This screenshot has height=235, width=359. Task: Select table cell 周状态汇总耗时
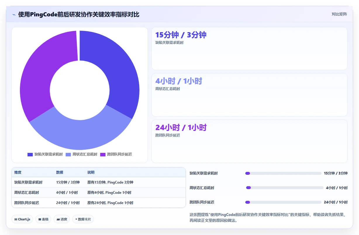(x=27, y=193)
